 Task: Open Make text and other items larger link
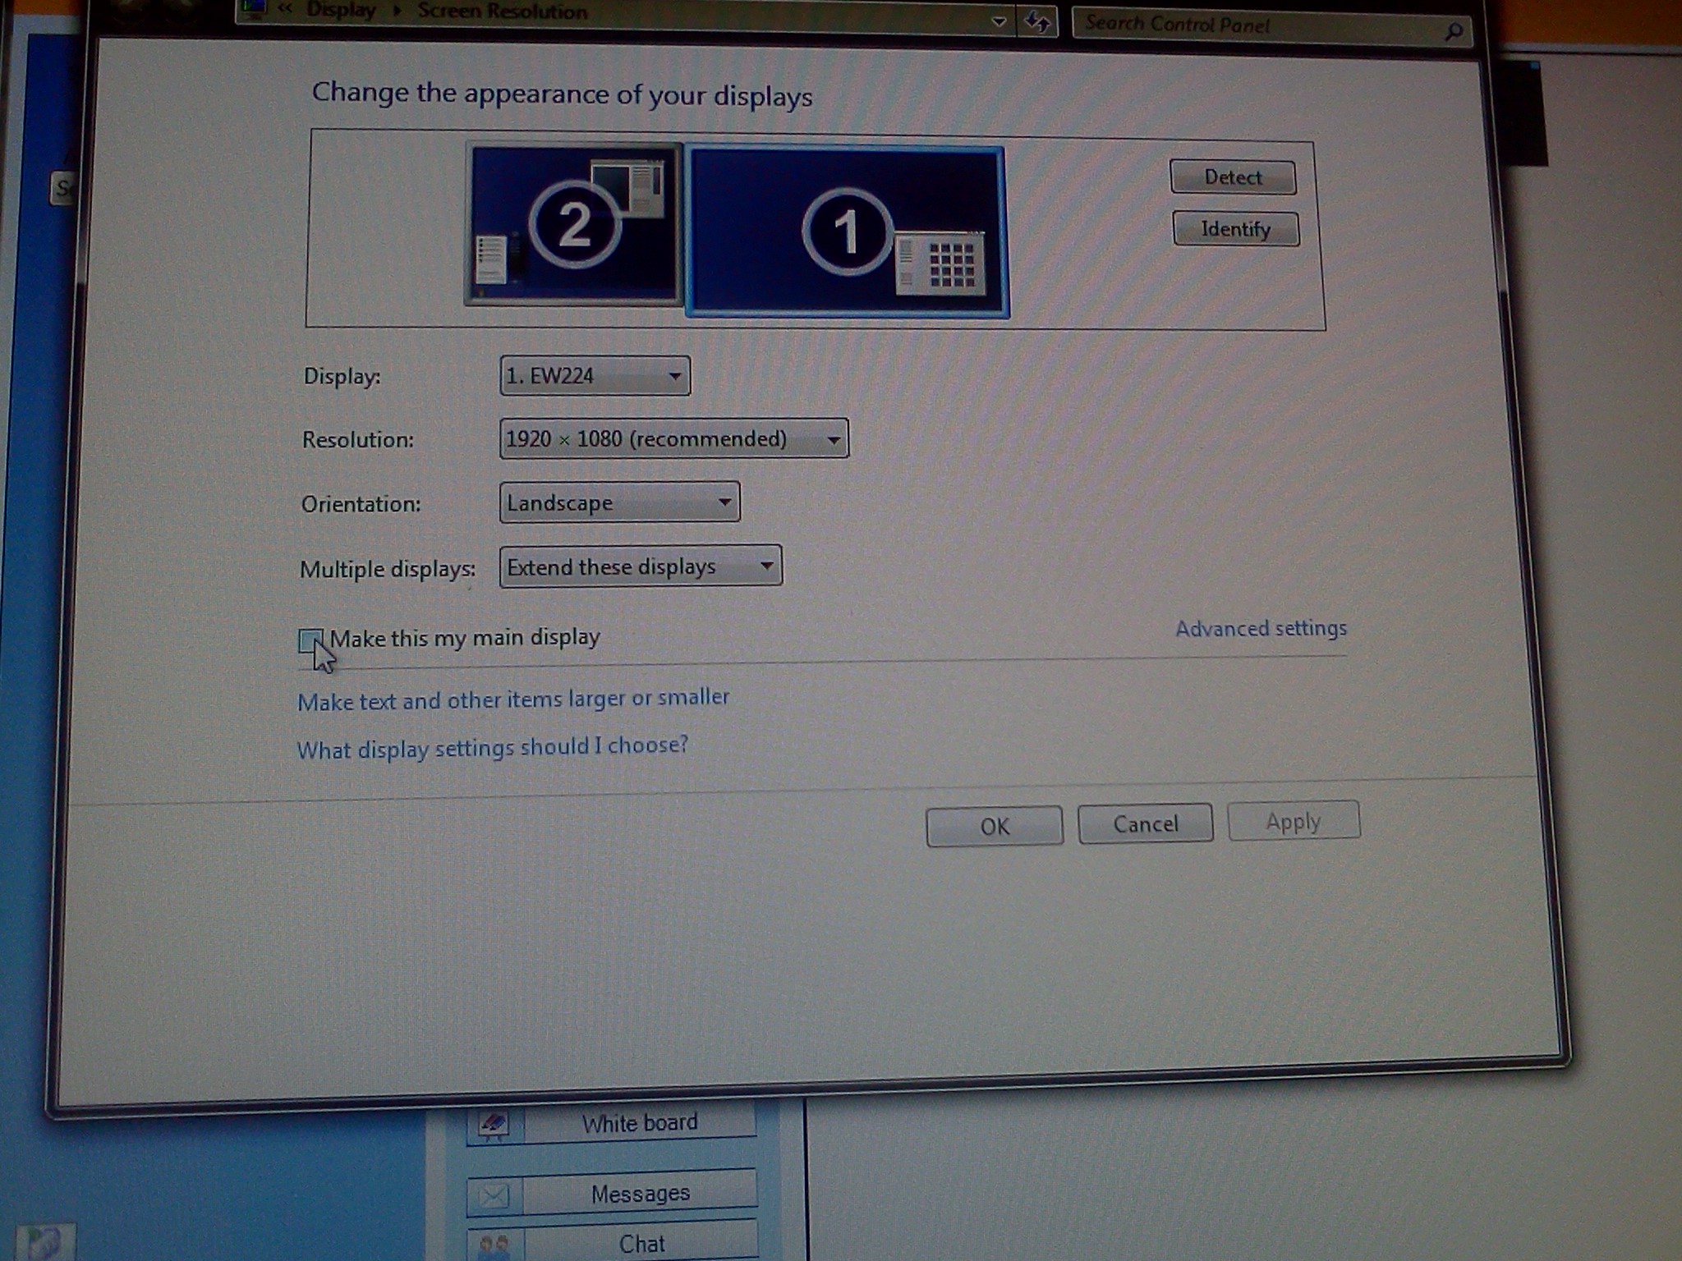(x=512, y=699)
